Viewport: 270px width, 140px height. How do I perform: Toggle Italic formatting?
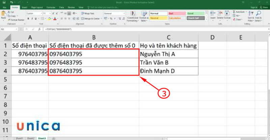pyautogui.click(x=31, y=18)
